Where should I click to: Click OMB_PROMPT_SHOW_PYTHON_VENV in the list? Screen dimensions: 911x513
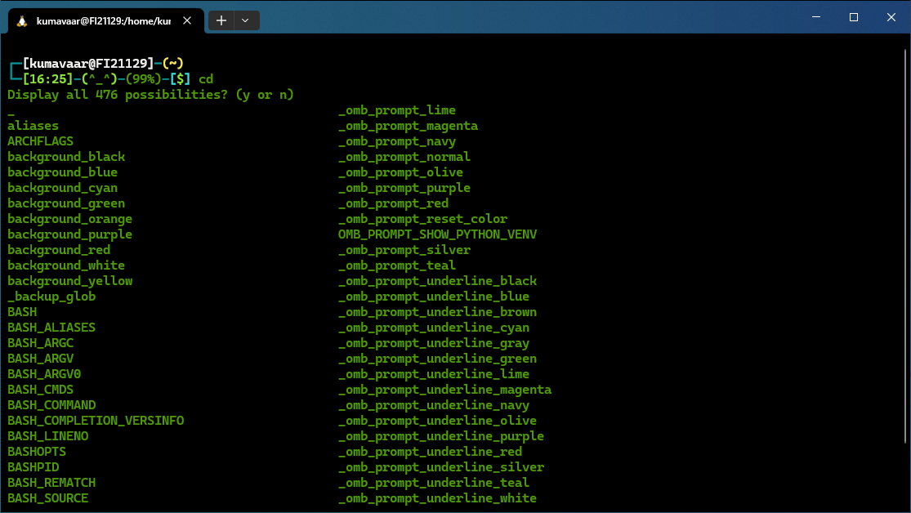pos(437,234)
